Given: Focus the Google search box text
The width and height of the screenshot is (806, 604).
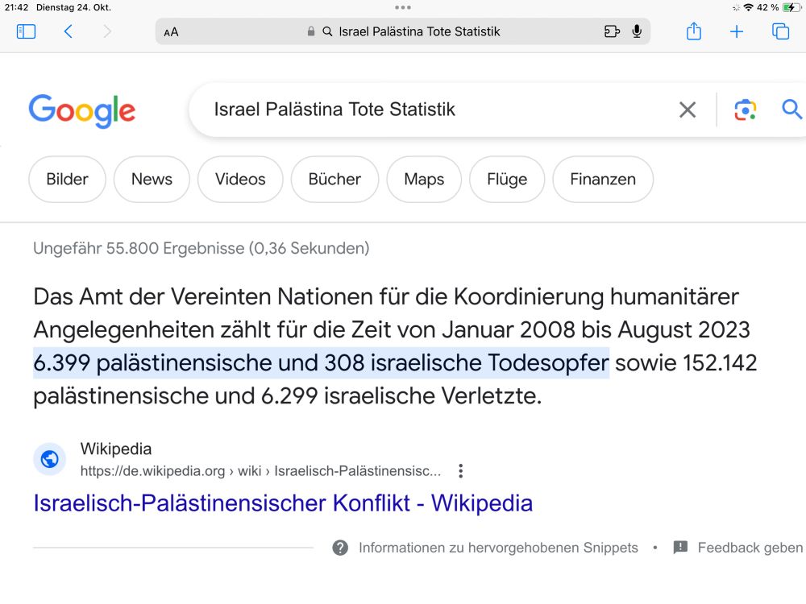Looking at the screenshot, I should (x=334, y=110).
